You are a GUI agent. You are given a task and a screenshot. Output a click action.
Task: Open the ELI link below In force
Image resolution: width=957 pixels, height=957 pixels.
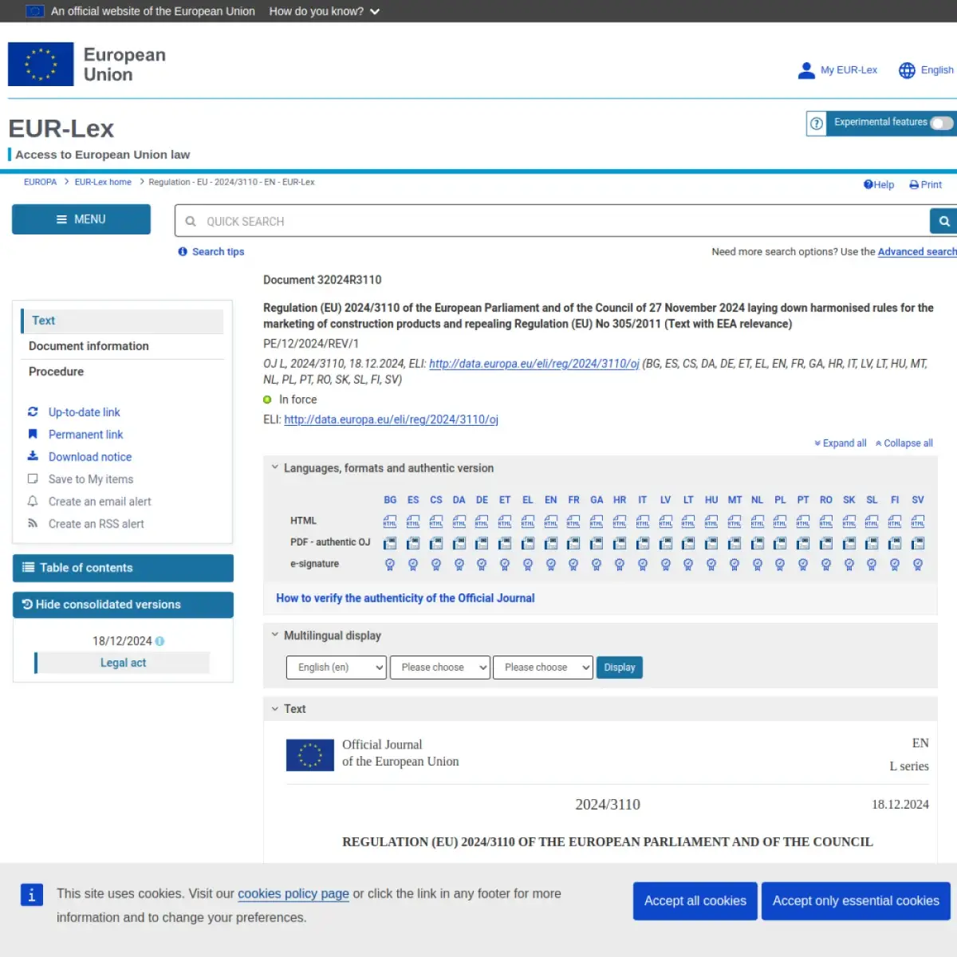pos(391,419)
